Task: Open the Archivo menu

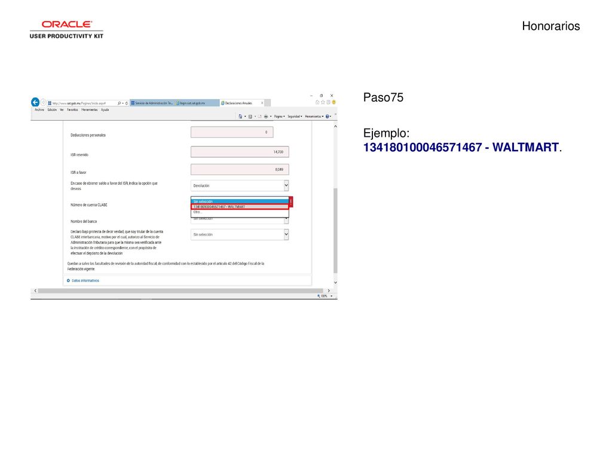Action: [39, 110]
